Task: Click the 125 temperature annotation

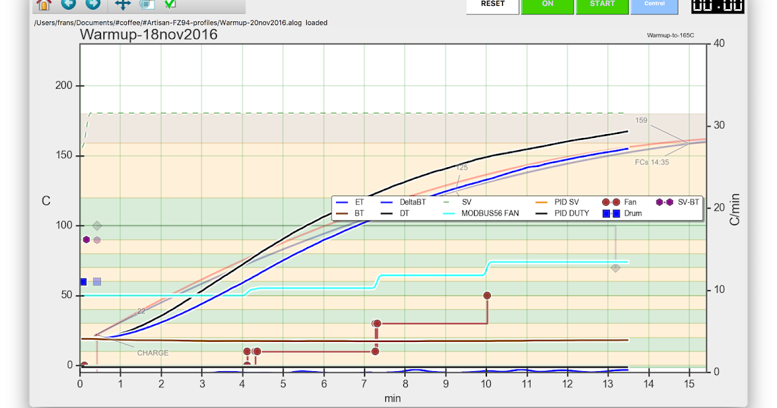Action: coord(462,167)
